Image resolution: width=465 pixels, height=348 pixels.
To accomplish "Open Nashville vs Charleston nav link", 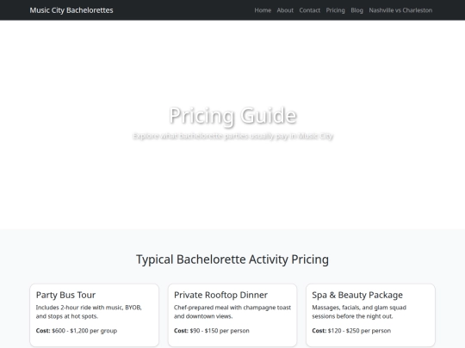I will tap(400, 10).
